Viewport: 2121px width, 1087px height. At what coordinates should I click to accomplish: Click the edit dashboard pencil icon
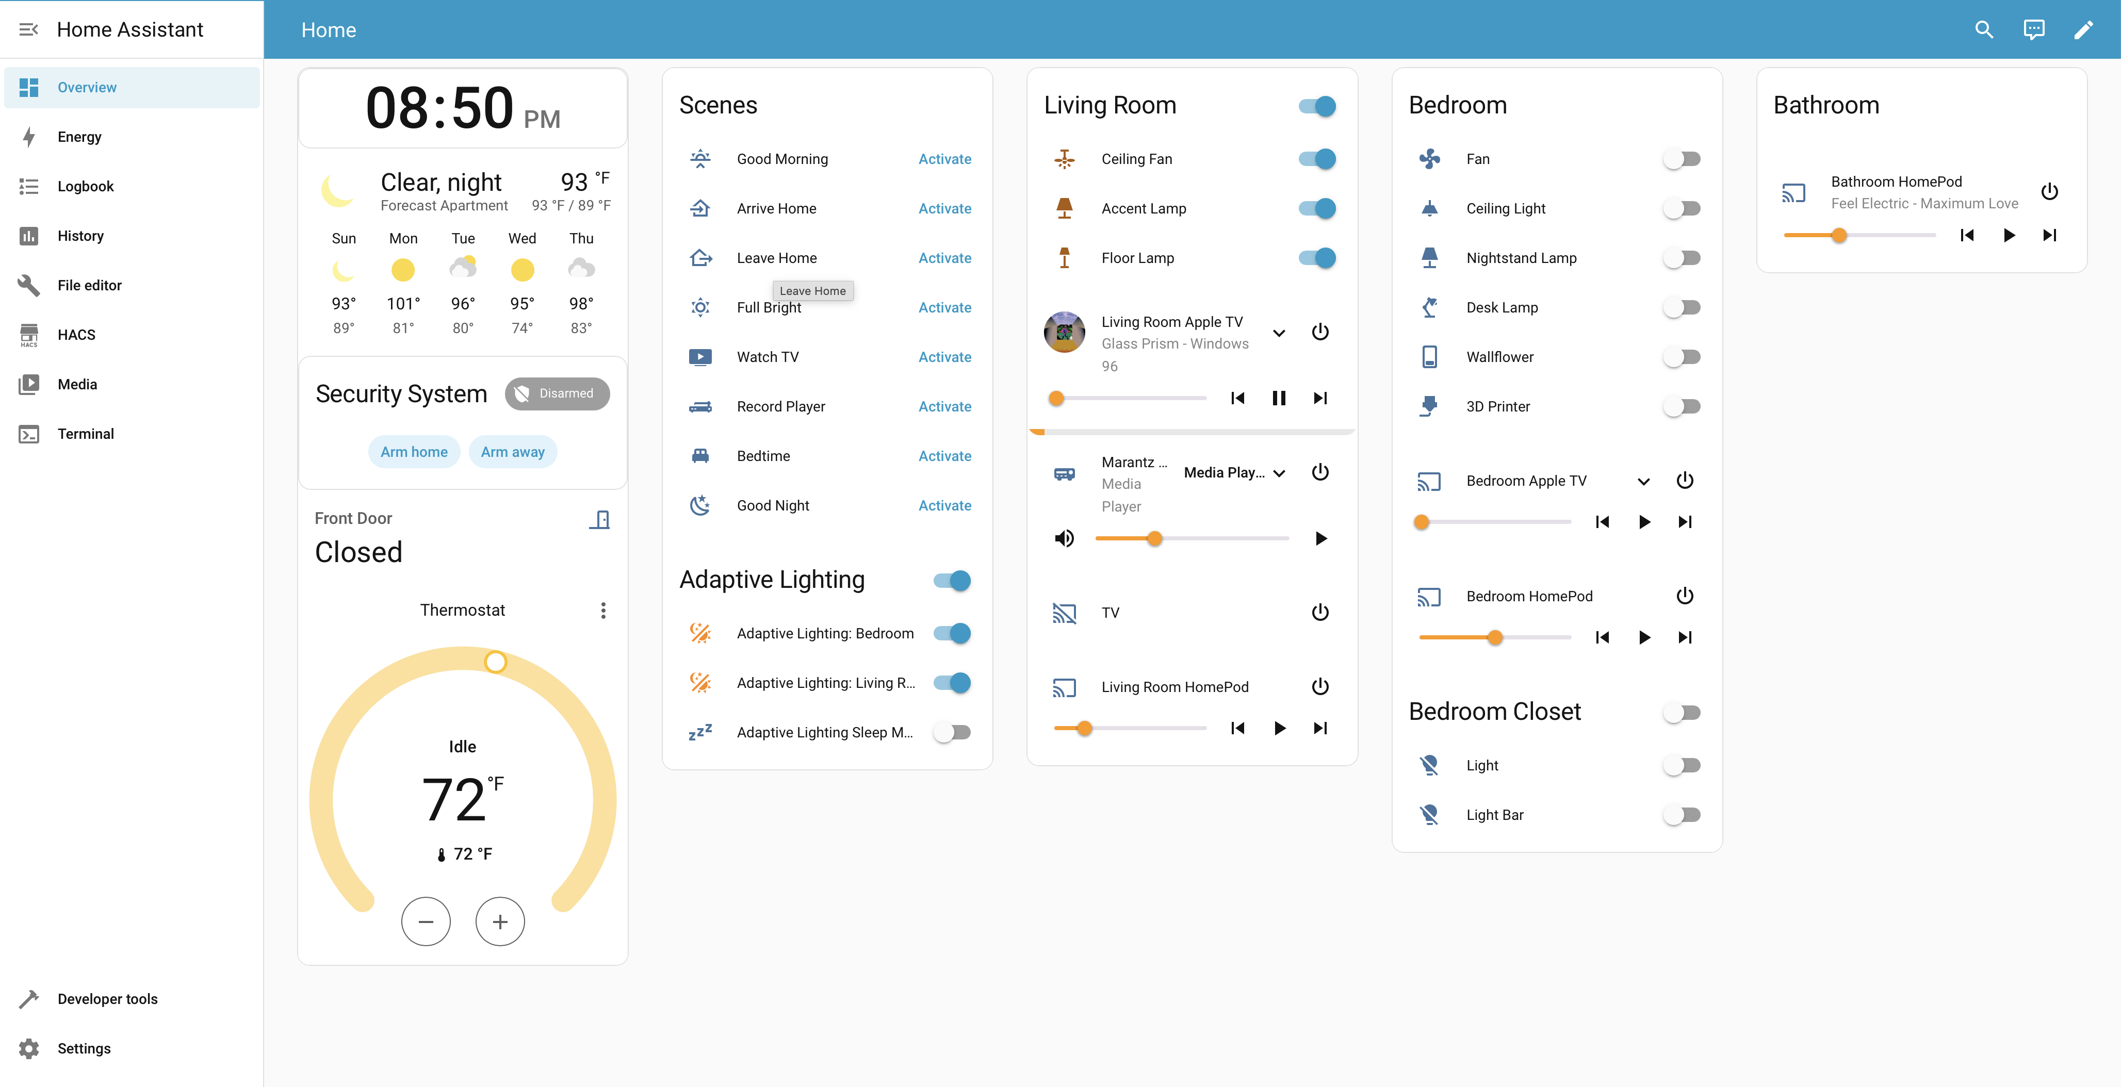point(2082,30)
